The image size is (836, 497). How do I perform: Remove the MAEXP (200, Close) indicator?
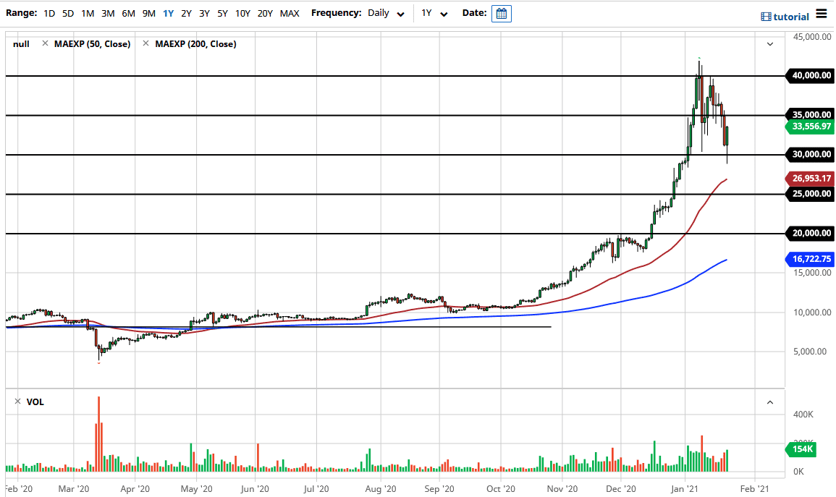[145, 44]
